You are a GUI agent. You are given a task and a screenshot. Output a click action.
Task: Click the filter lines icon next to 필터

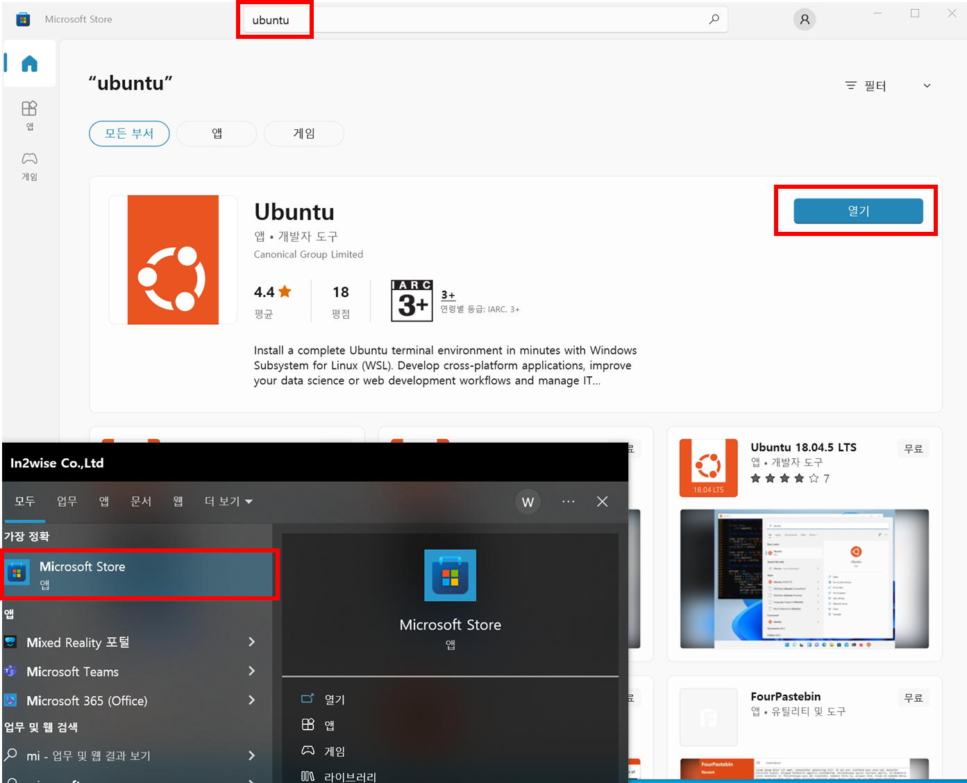coord(850,85)
